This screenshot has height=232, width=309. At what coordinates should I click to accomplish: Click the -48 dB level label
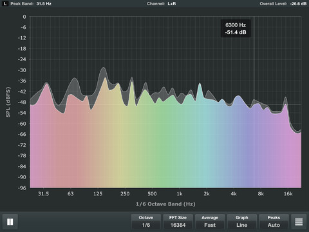(22, 102)
